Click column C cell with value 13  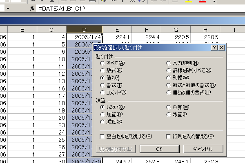coord(51,81)
